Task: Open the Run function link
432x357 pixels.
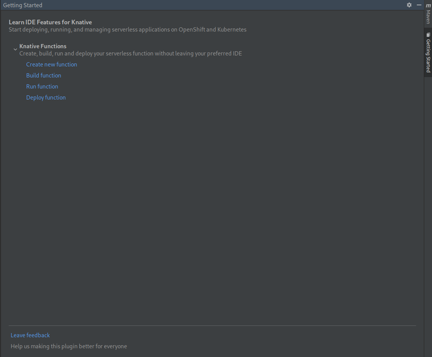Action: tap(42, 86)
